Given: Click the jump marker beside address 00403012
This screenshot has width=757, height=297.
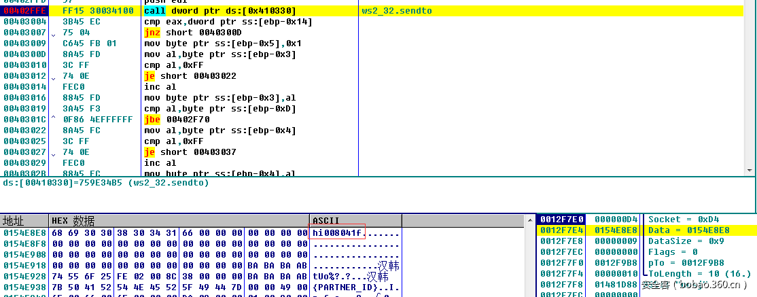Looking at the screenshot, I should [53, 76].
